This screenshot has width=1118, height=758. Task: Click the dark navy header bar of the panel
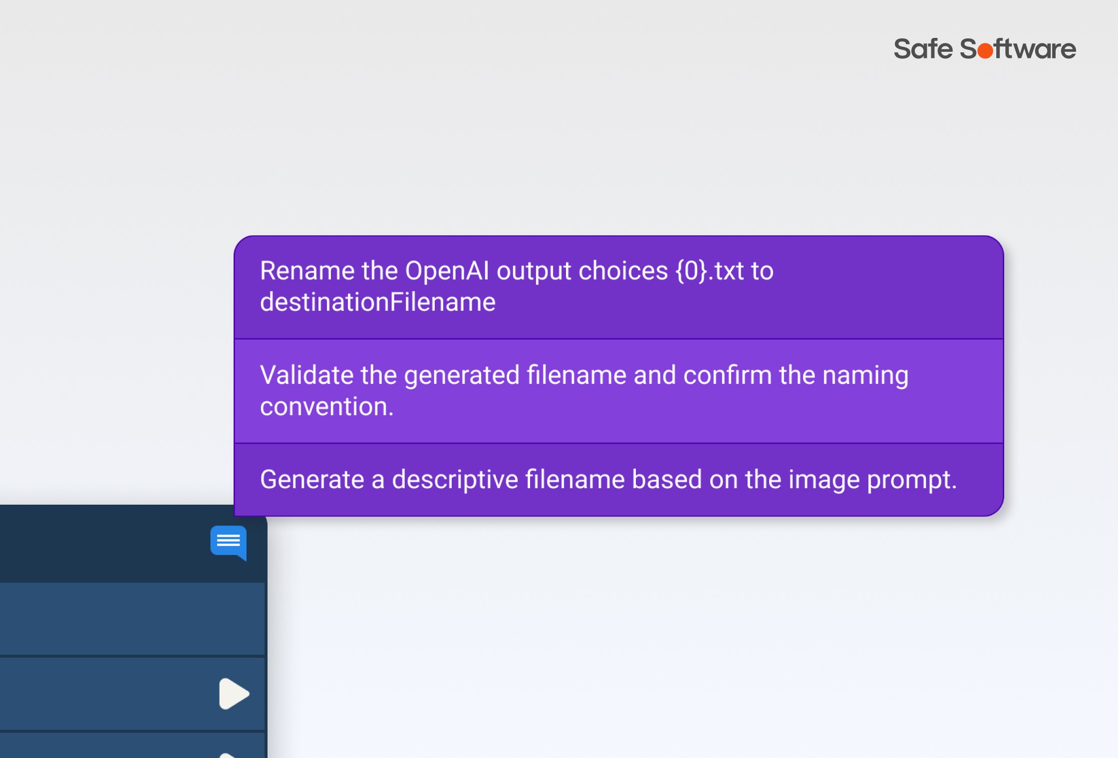[132, 544]
